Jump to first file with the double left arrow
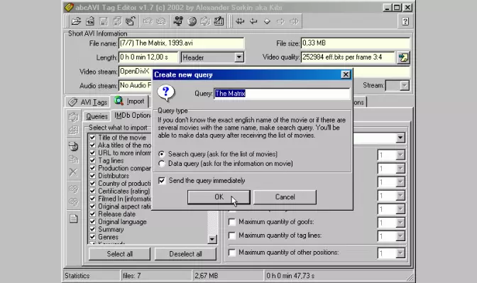This screenshot has height=283, width=477. (240, 21)
